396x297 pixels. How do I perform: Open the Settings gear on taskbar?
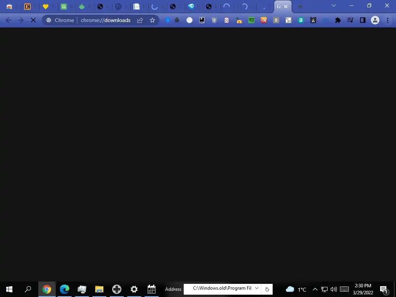[x=134, y=289]
